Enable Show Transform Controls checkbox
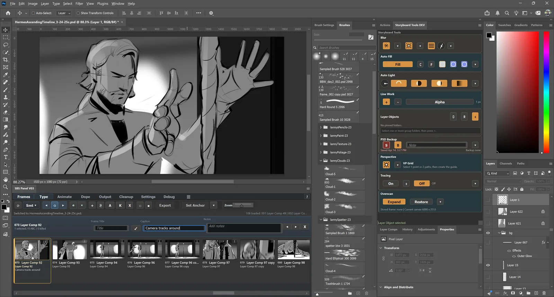 (78, 13)
